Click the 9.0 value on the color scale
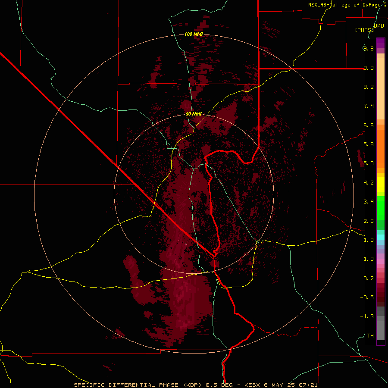The height and width of the screenshot is (388, 388). (369, 68)
